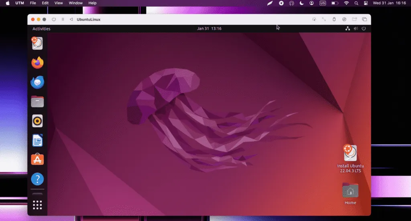This screenshot has height=221, width=411.
Task: Open the USB devices menu in UTM
Action: 334,19
